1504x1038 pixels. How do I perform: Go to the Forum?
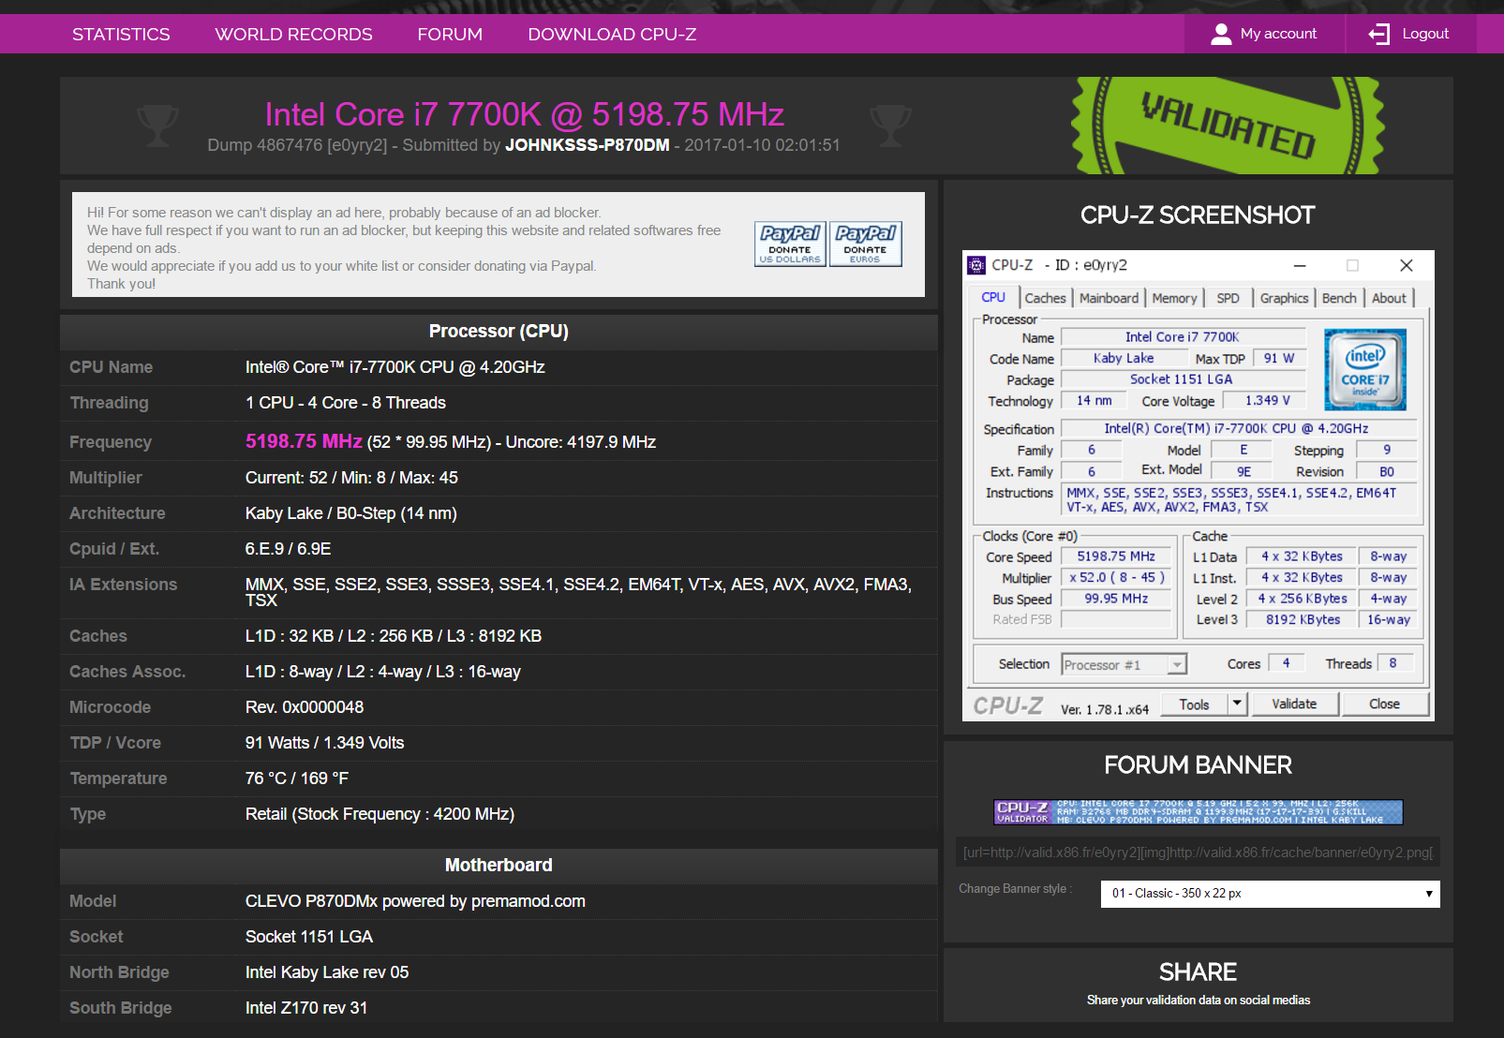[x=450, y=34]
